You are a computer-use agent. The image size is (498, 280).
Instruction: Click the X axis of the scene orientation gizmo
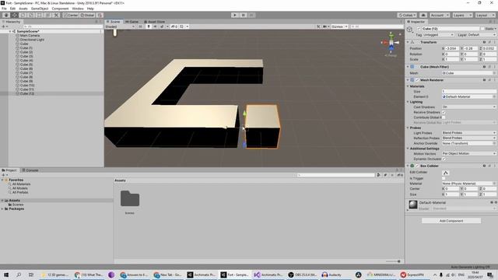(384, 42)
